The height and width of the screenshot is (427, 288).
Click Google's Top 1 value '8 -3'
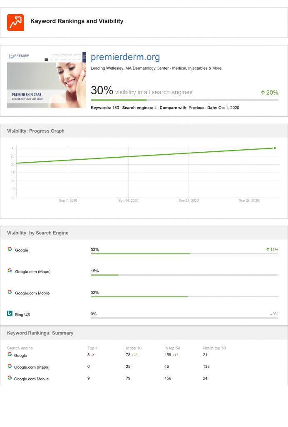(x=91, y=355)
